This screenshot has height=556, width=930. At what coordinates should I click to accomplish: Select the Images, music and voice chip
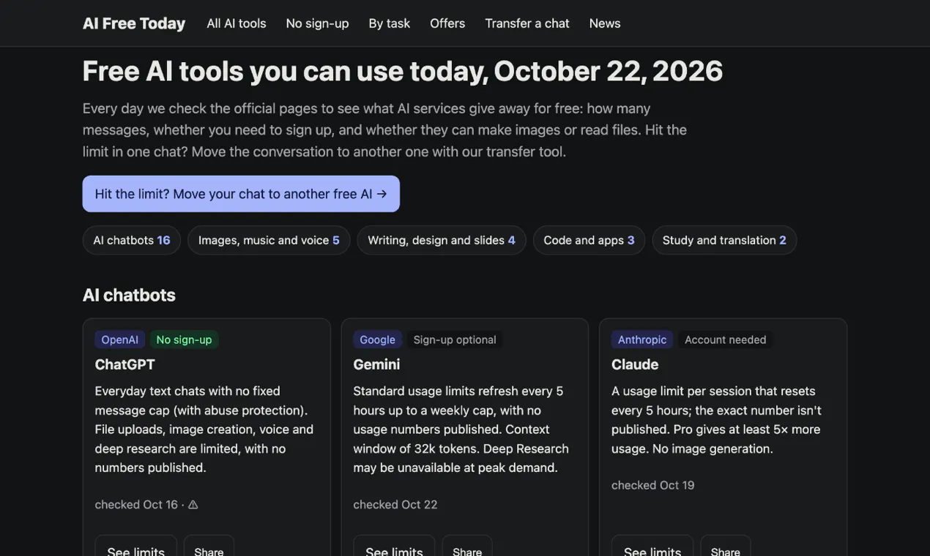coord(269,240)
